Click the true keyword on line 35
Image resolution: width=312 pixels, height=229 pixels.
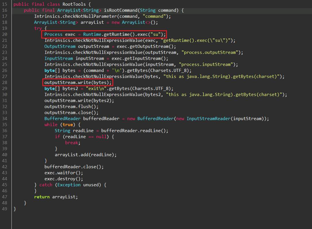tap(68, 124)
